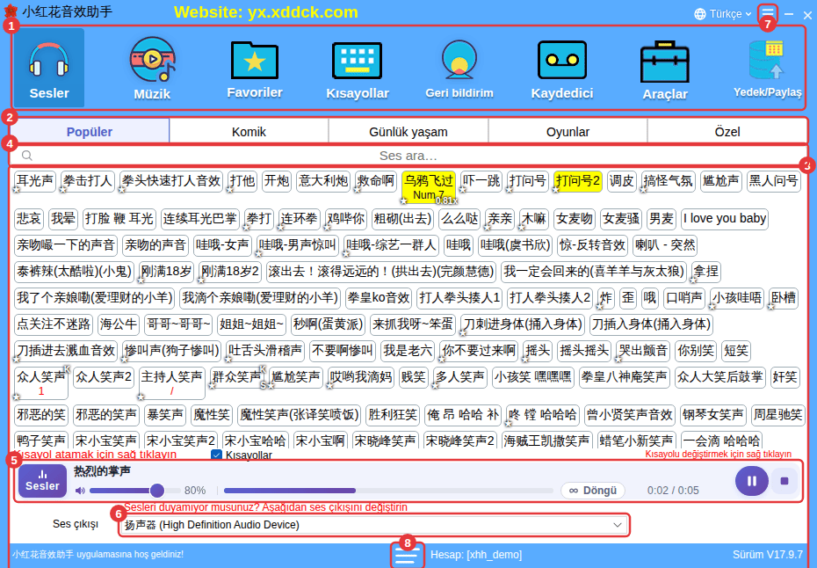Click the bottom status bar menu icon
The width and height of the screenshot is (817, 568).
pos(407,557)
